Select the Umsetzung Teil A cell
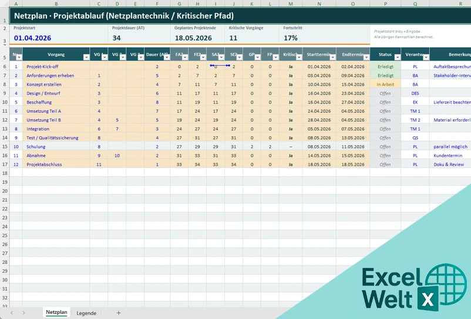 (x=56, y=111)
